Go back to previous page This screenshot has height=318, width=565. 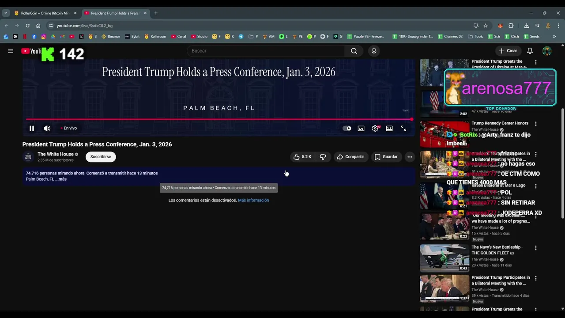pyautogui.click(x=6, y=26)
